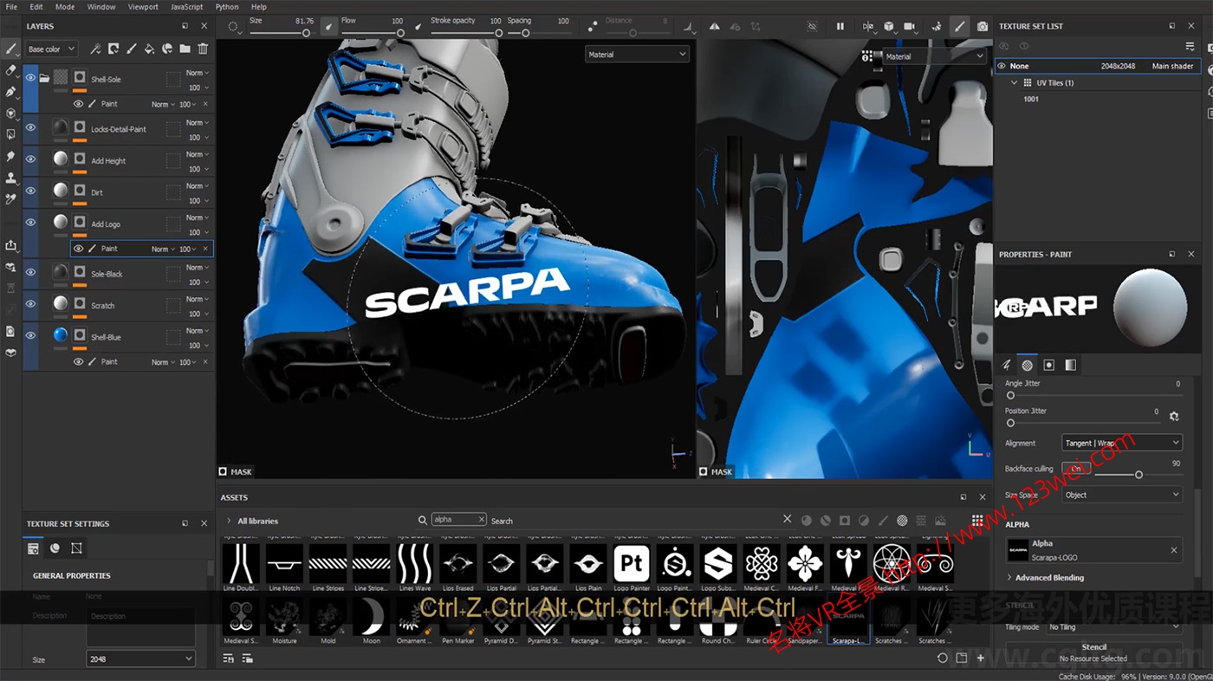
Task: Add a folder using Layers toolbar icon
Action: [x=185, y=49]
